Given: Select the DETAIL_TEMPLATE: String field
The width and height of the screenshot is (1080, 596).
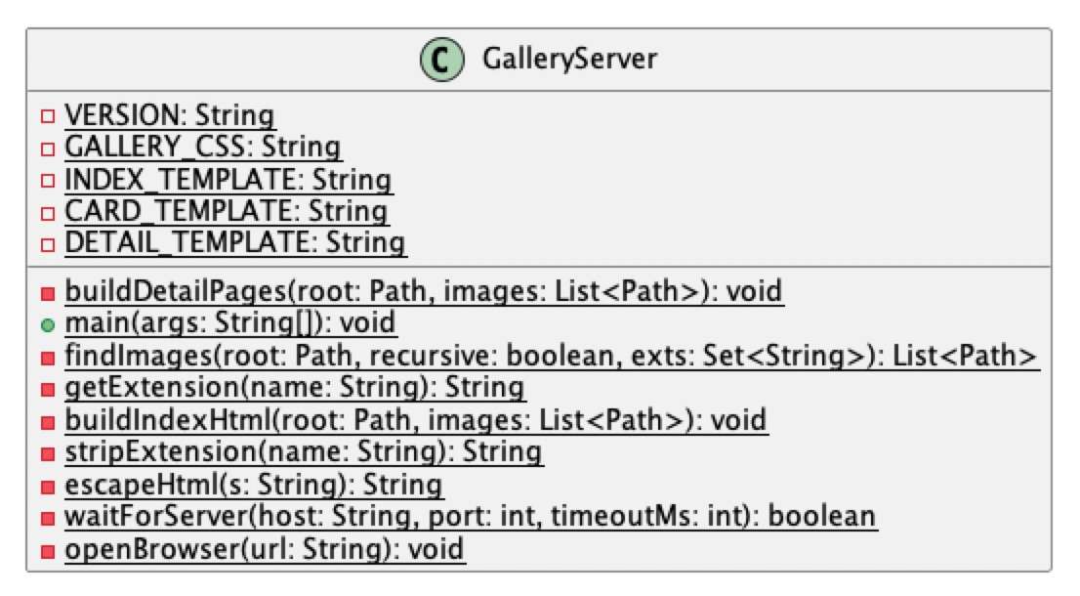Looking at the screenshot, I should tap(234, 243).
